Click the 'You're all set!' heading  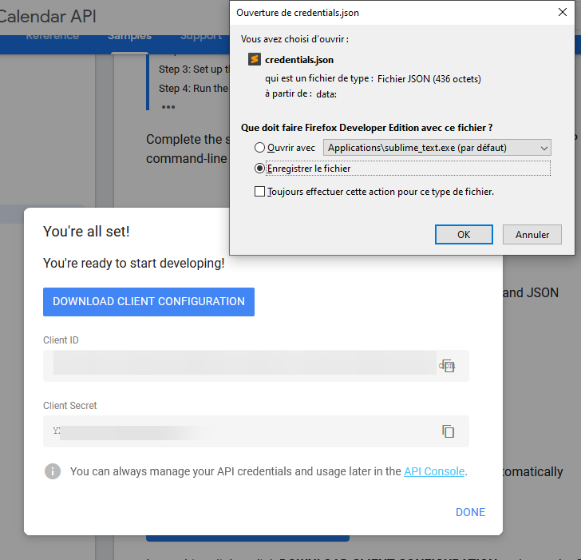[x=86, y=232]
